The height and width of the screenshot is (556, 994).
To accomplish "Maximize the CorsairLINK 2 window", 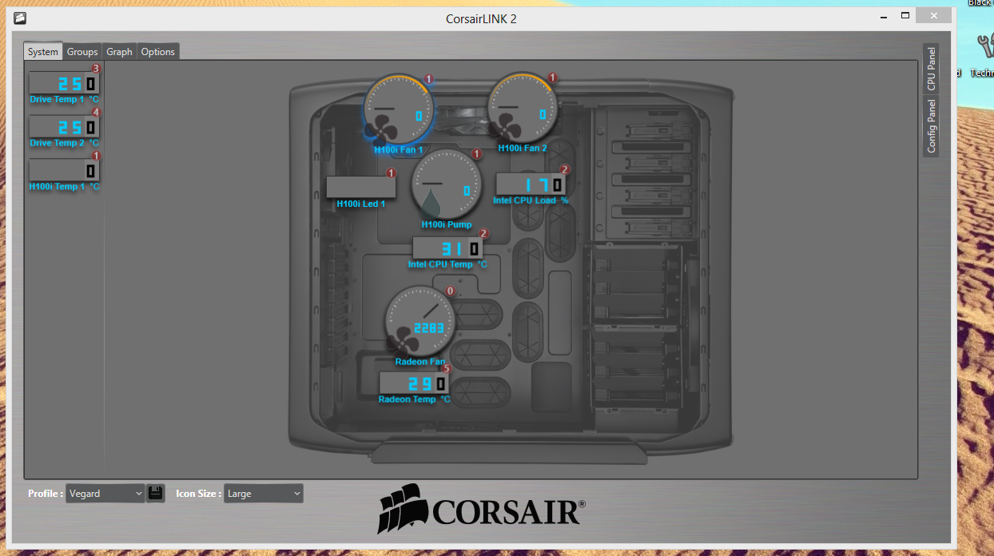I will pos(905,15).
